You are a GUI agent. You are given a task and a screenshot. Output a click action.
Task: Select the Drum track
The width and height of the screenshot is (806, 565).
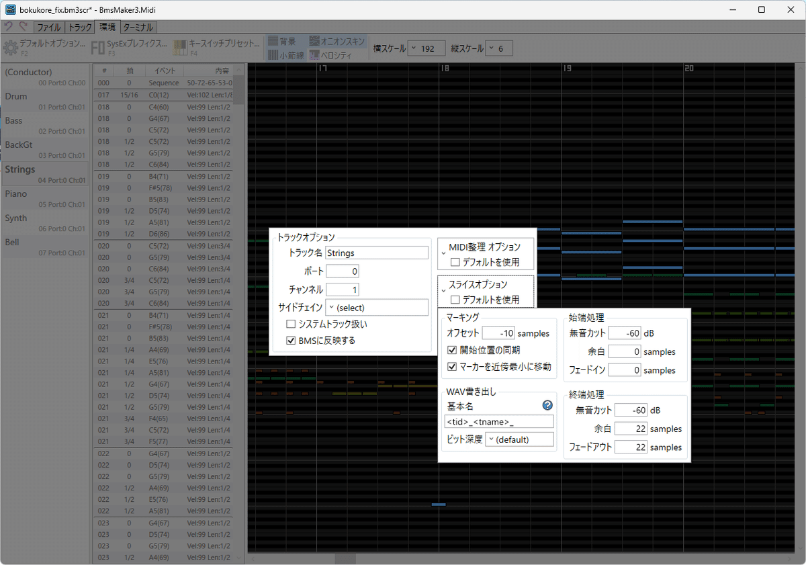45,101
